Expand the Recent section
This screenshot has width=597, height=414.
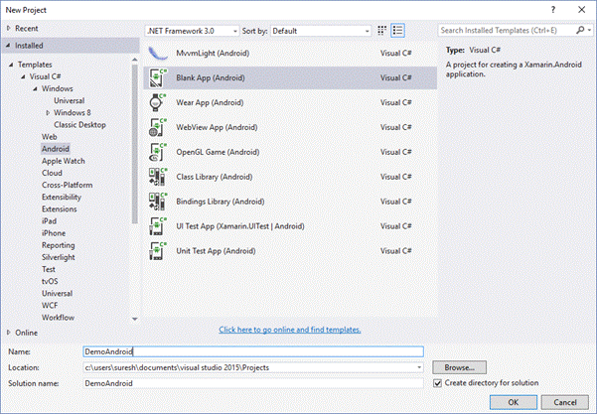(x=9, y=28)
